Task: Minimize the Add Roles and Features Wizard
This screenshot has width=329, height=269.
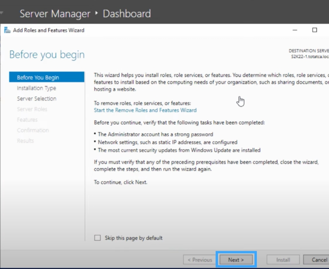Action: (x=295, y=30)
